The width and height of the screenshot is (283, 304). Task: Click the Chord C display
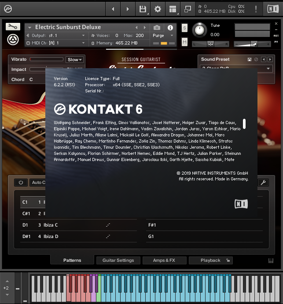pyautogui.click(x=31, y=80)
